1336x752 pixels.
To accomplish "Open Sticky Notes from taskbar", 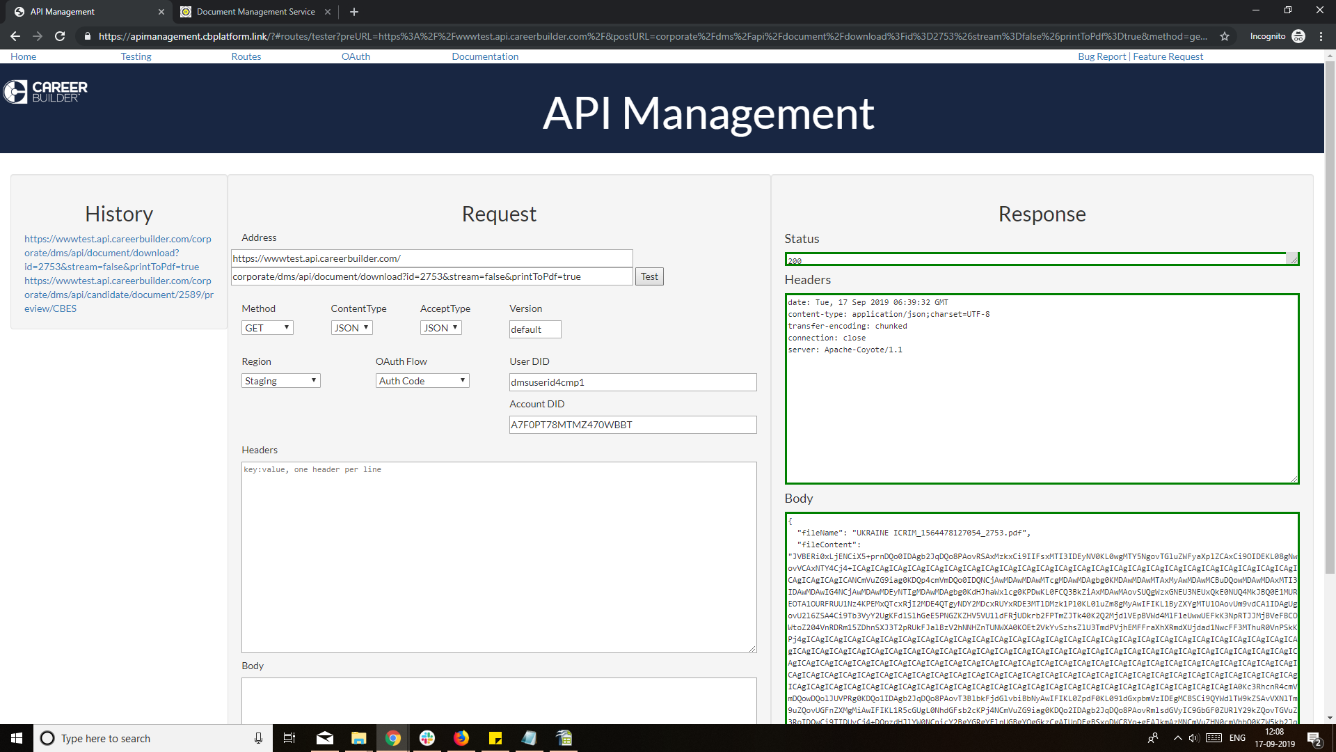I will 495,738.
